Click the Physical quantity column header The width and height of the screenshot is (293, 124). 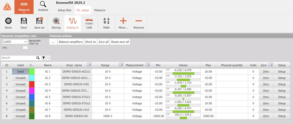click(x=232, y=65)
